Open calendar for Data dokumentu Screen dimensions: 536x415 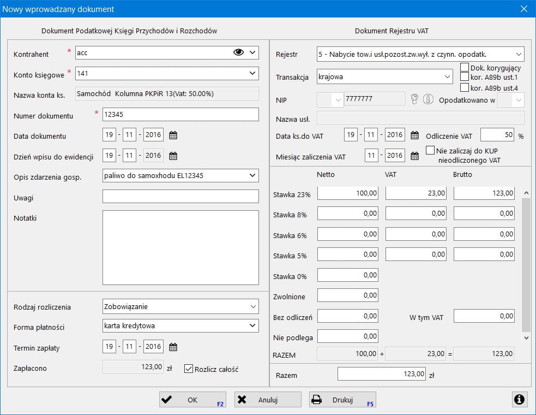point(173,135)
